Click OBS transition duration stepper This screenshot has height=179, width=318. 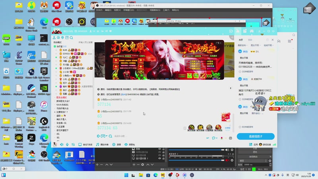(x=270, y=165)
